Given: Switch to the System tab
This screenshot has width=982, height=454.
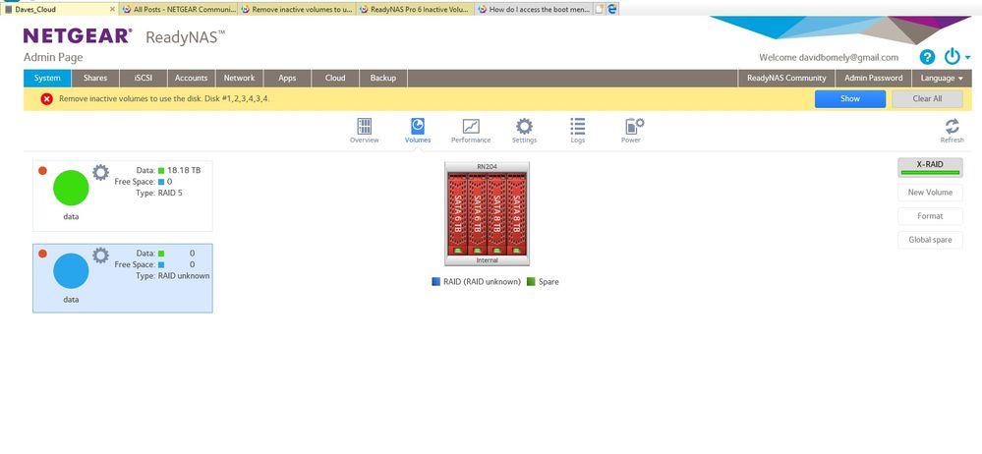Looking at the screenshot, I should coord(47,79).
